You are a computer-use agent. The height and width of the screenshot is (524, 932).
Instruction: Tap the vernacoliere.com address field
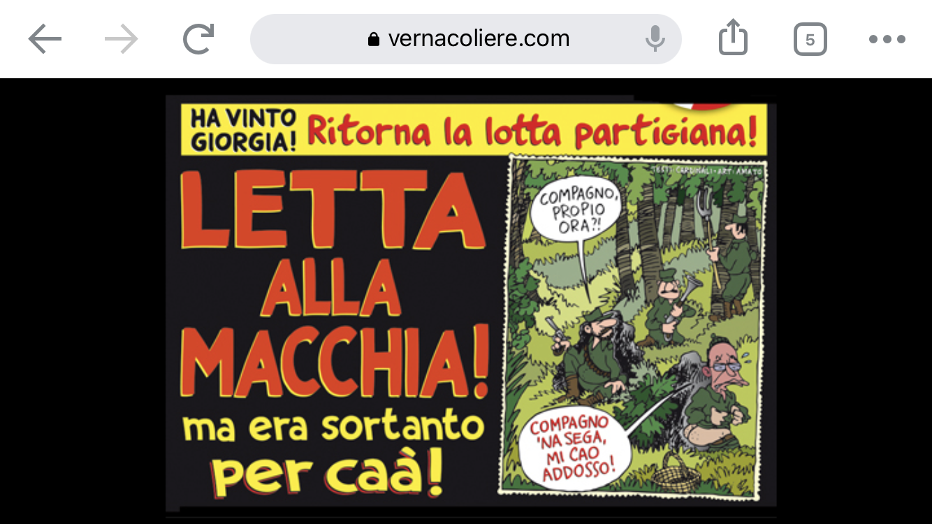[466, 39]
